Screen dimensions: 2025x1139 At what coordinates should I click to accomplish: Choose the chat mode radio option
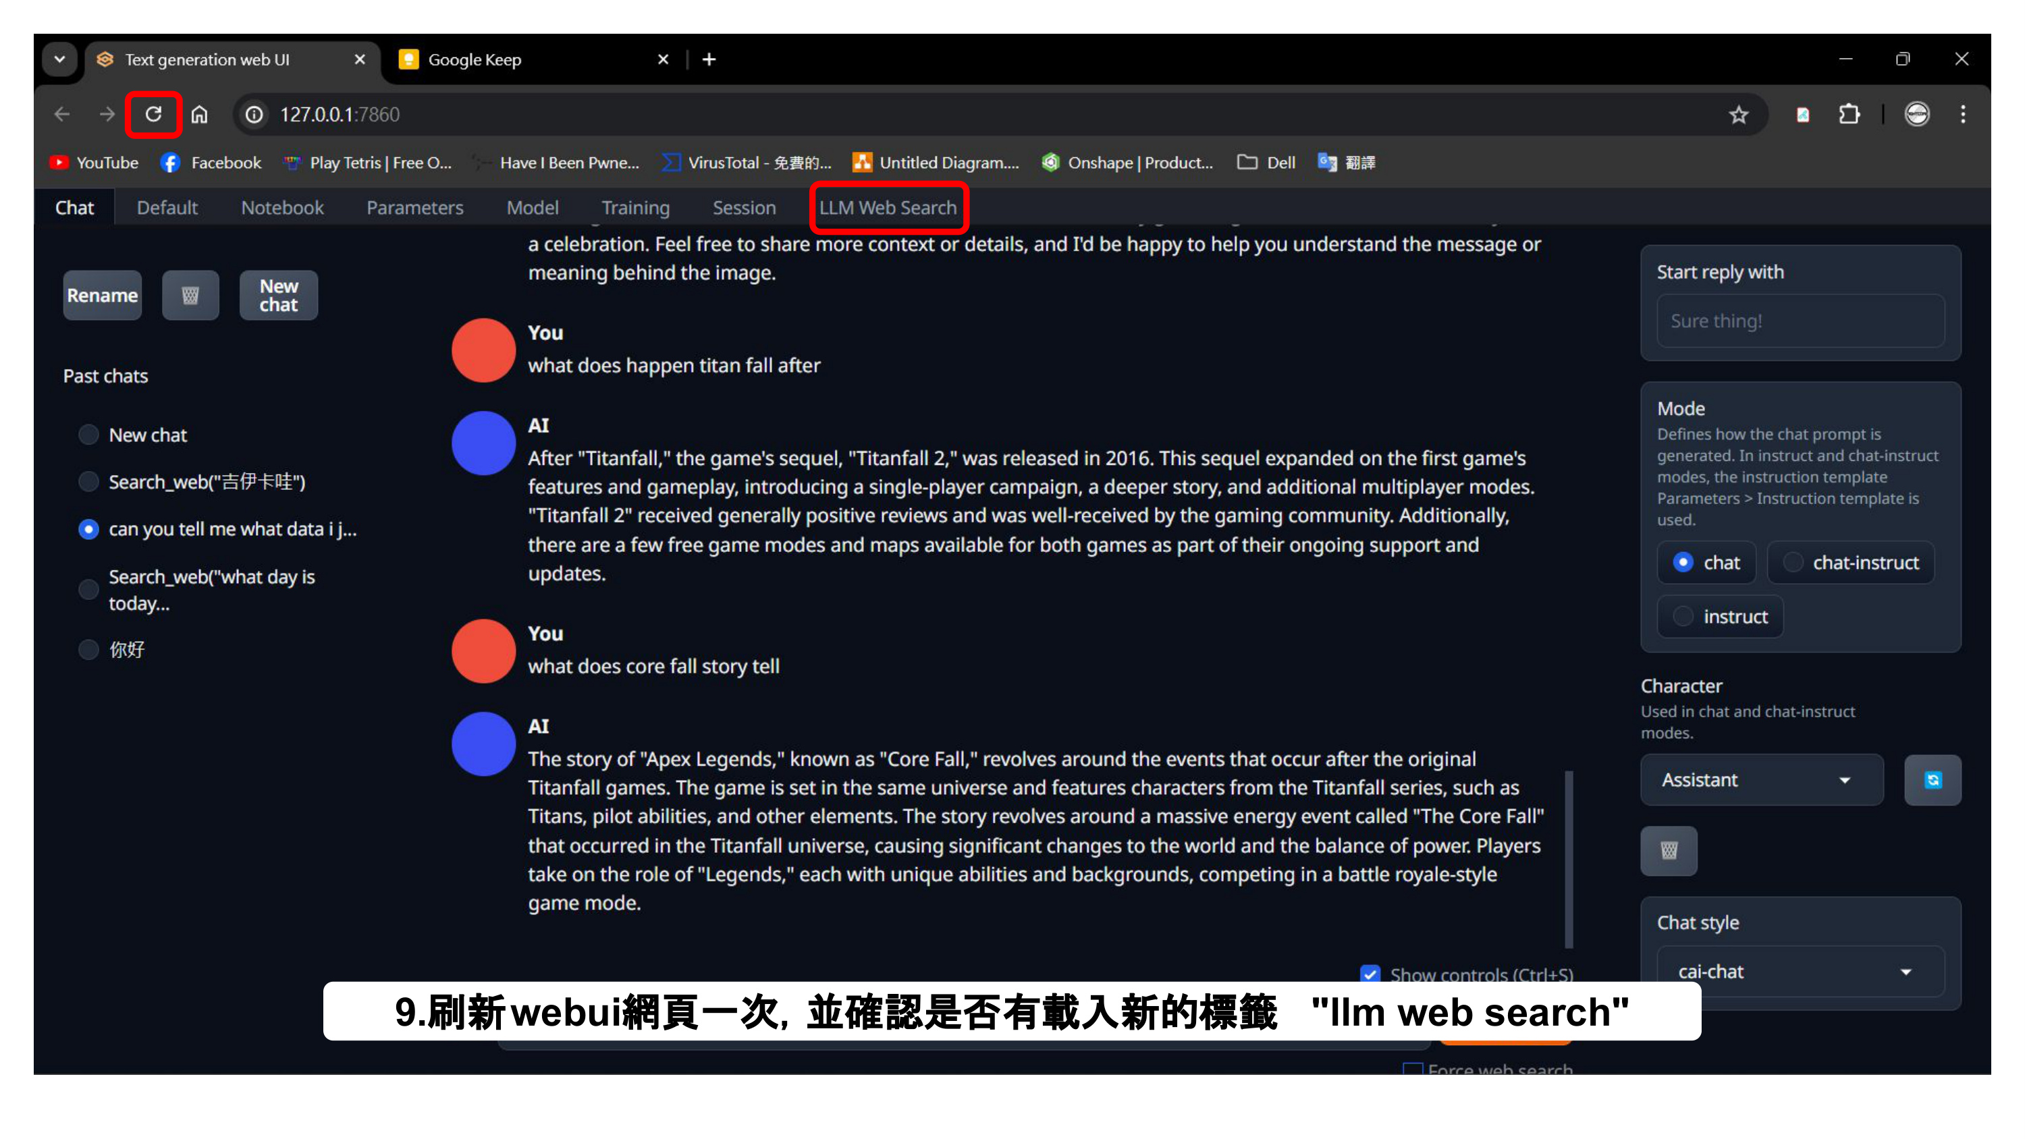tap(1706, 563)
